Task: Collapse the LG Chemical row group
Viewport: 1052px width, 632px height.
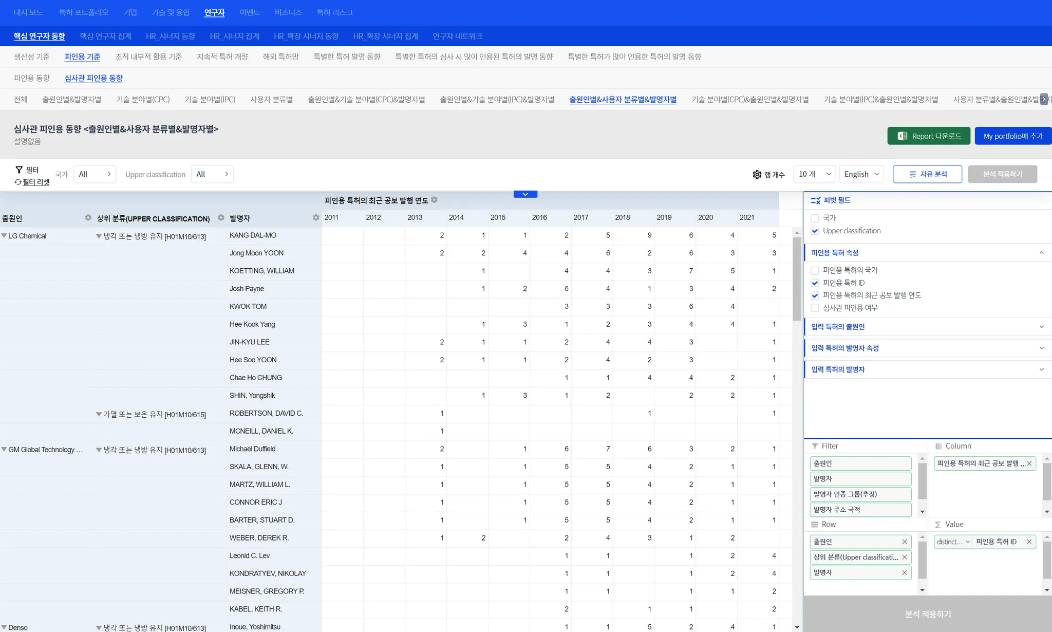Action: click(4, 236)
